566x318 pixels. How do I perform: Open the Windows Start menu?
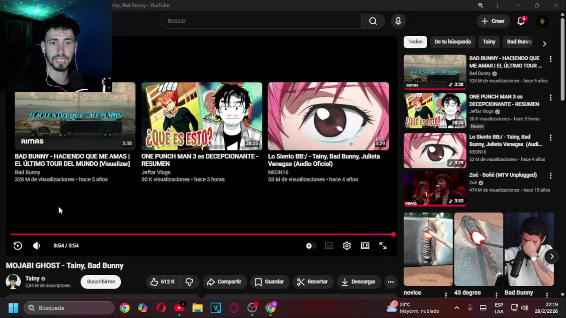click(13, 308)
